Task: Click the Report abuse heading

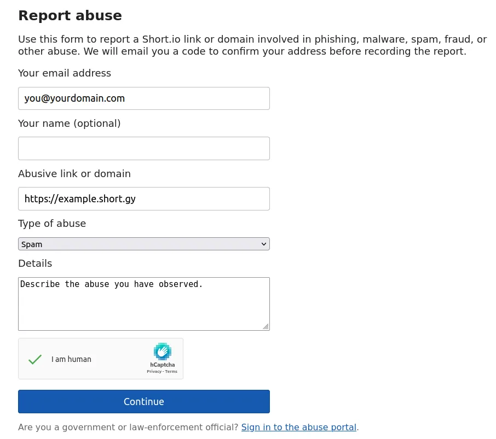Action: pos(70,15)
